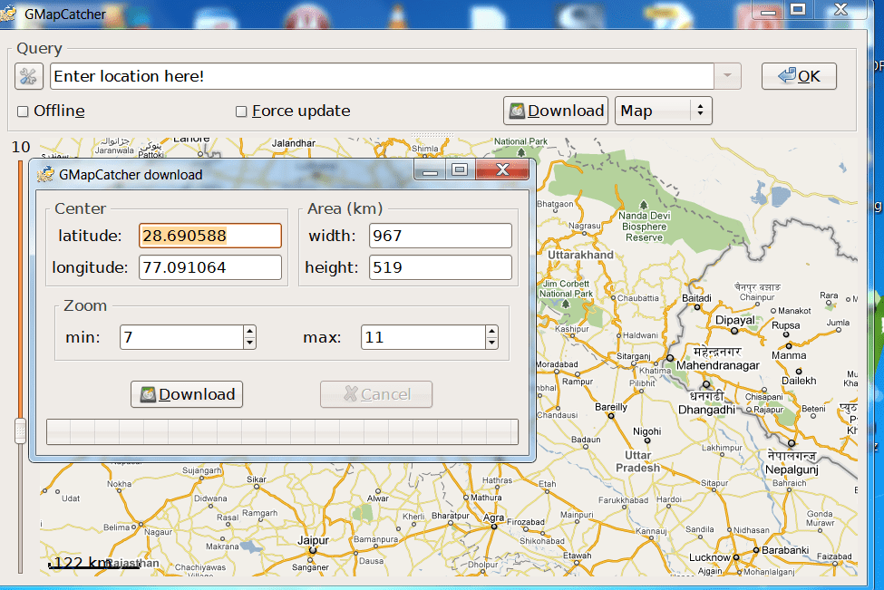This screenshot has width=884, height=590.
Task: Click Jalandhar on the map
Action: tap(293, 143)
